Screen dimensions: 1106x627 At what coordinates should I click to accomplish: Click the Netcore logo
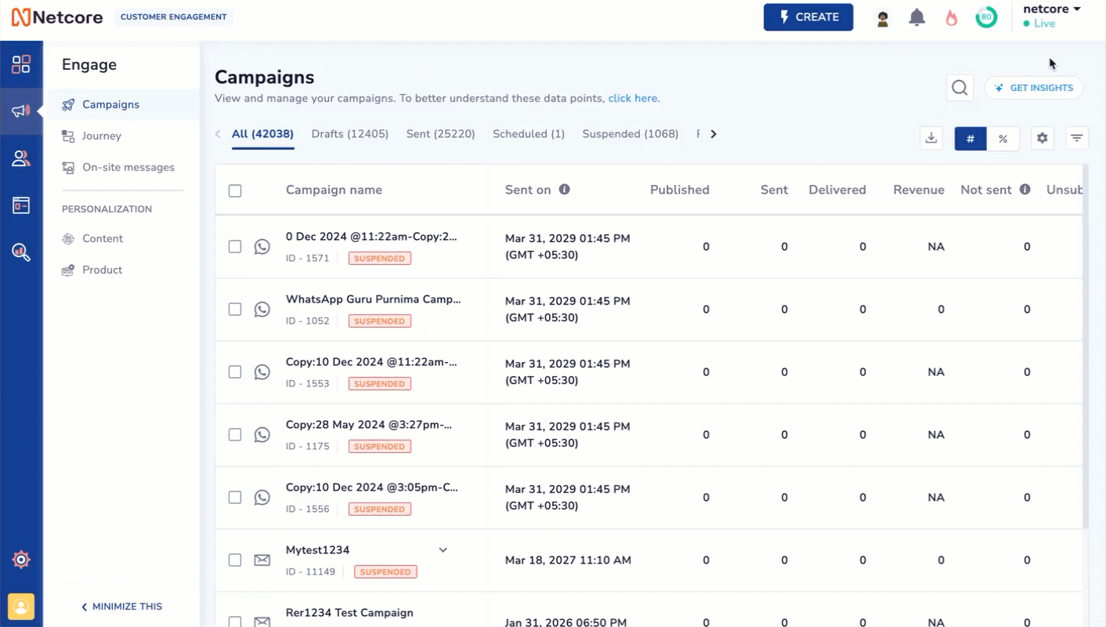[57, 16]
